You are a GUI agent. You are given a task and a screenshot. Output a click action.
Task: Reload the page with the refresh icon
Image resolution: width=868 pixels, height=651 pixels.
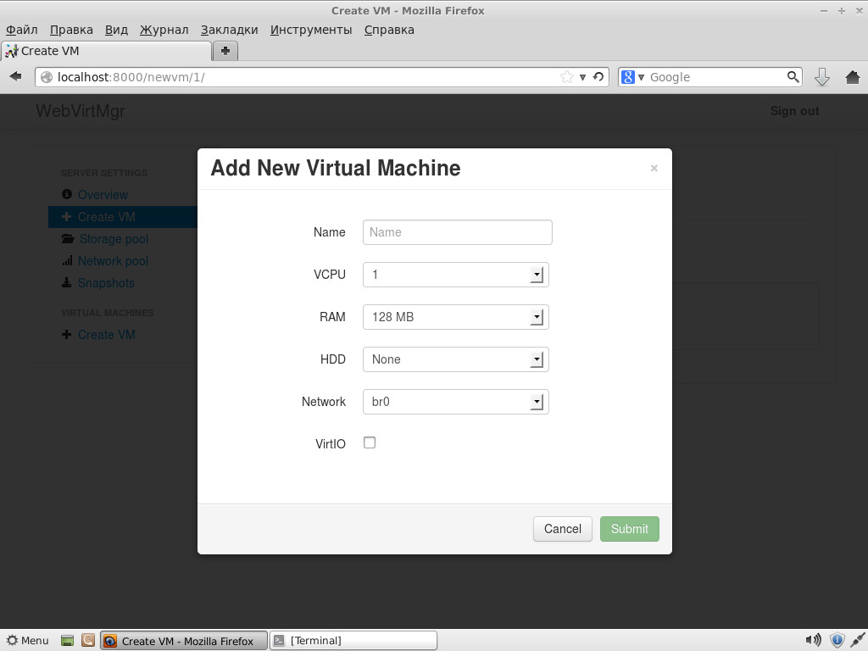(598, 77)
